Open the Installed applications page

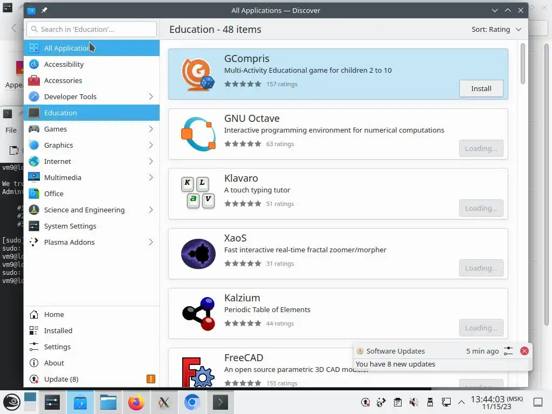click(92, 330)
